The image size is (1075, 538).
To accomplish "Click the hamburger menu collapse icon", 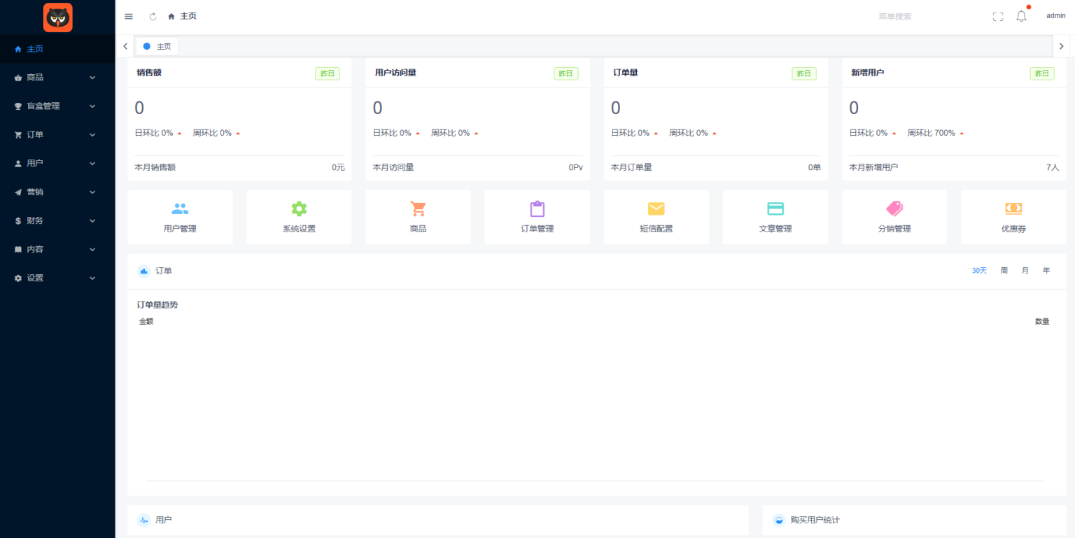I will point(129,16).
